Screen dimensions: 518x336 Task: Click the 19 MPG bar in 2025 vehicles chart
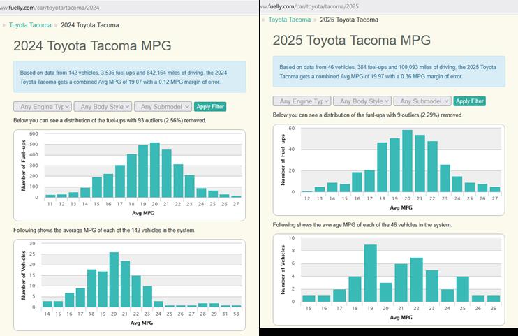370,273
